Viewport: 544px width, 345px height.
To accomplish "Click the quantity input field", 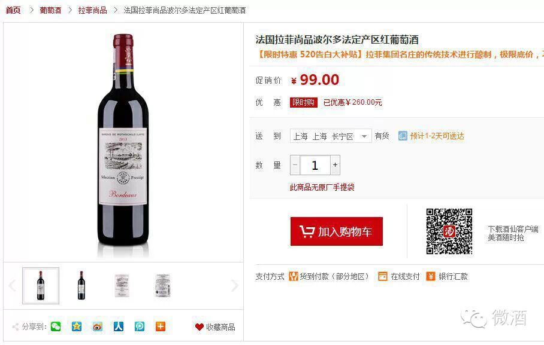I will [315, 165].
